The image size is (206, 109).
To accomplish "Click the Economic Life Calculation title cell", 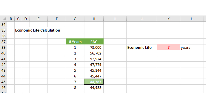I will coord(37,30).
